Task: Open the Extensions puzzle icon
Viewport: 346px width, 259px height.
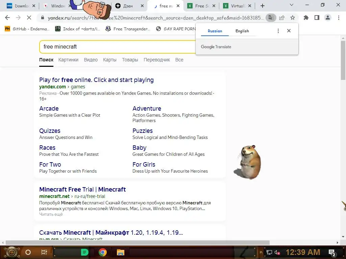Action: tap(306, 18)
